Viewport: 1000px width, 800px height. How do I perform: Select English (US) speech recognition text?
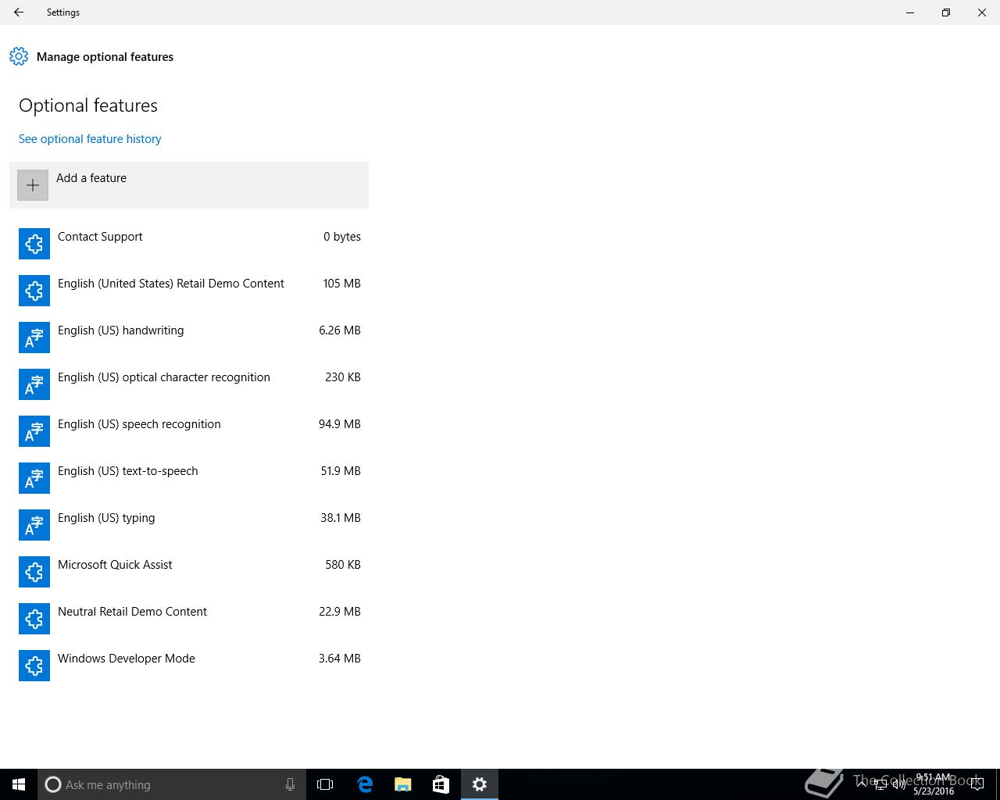tap(139, 424)
